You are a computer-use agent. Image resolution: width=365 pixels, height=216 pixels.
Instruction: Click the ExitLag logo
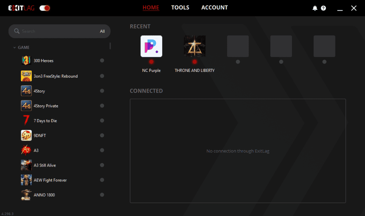coord(21,8)
